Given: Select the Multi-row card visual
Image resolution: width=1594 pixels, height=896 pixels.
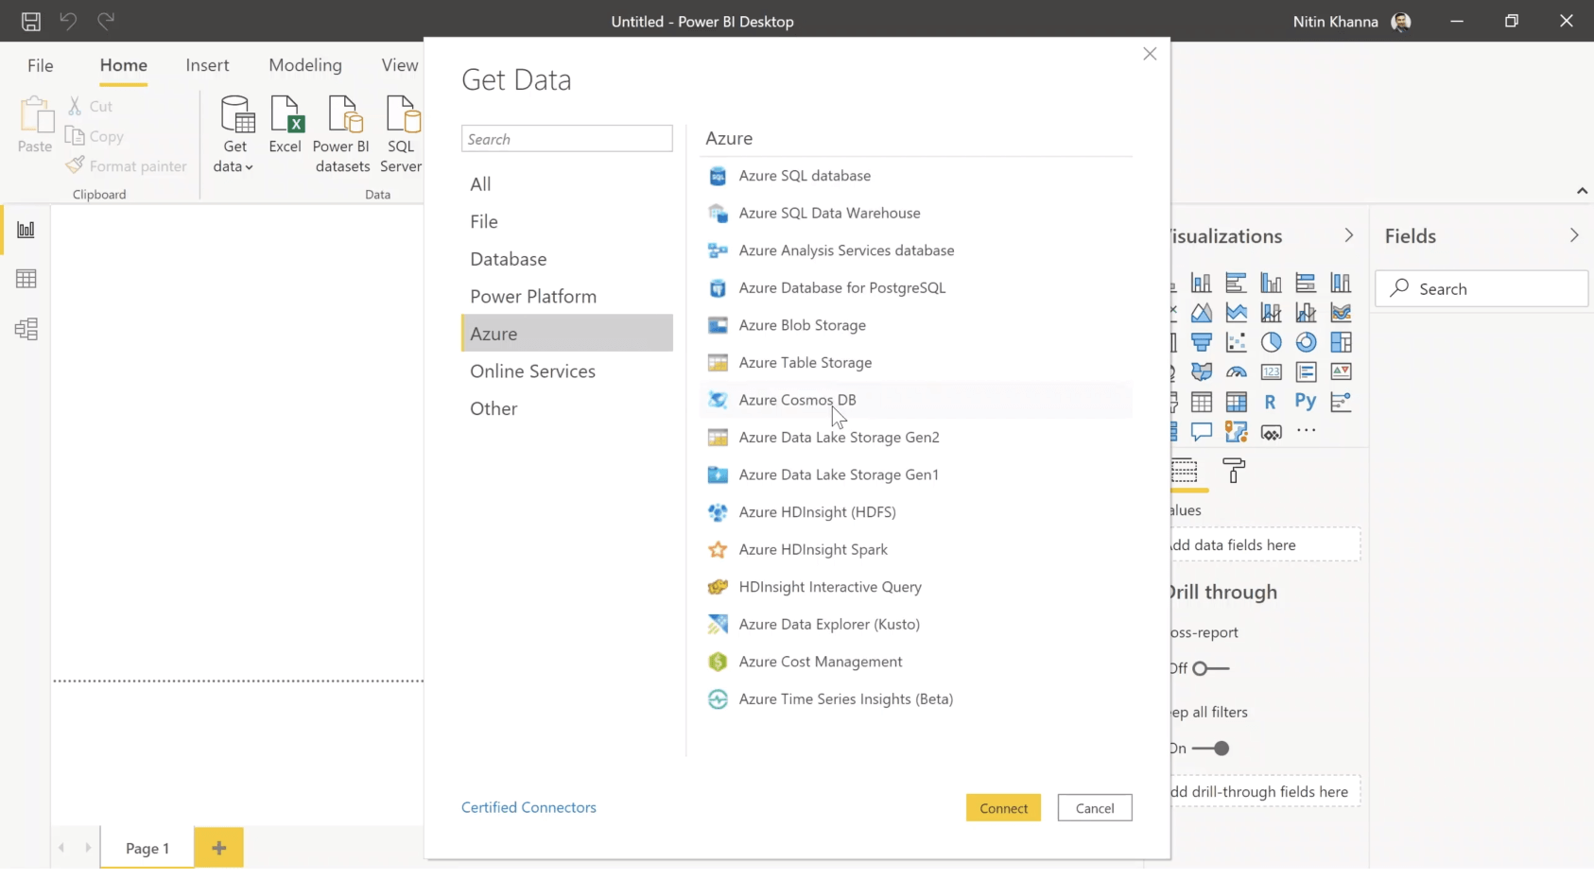Looking at the screenshot, I should (x=1306, y=371).
